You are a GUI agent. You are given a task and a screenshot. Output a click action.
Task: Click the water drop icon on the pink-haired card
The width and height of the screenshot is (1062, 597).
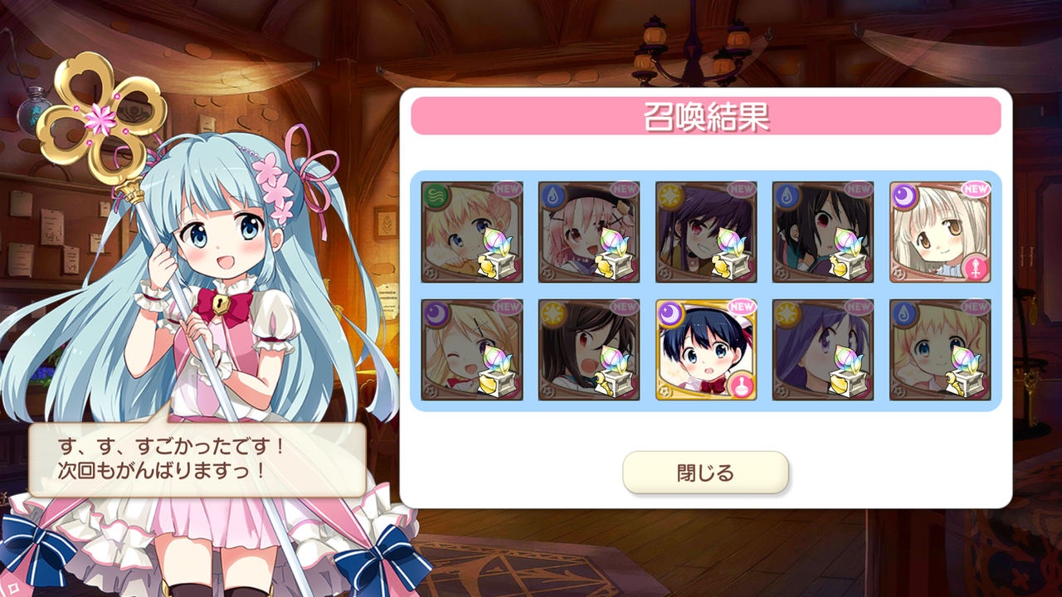(552, 196)
